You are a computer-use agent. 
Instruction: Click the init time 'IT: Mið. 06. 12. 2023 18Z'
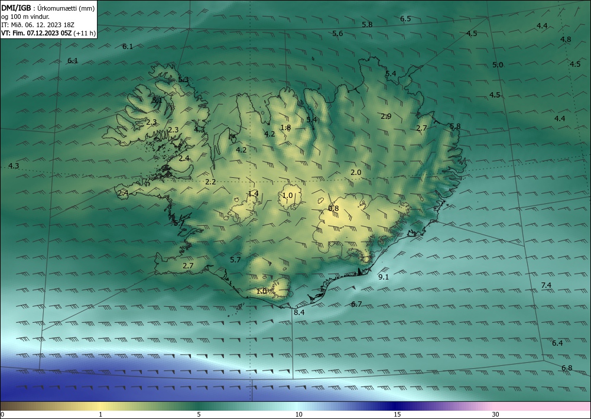[38, 25]
